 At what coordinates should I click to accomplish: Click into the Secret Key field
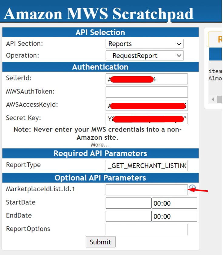tap(147, 119)
